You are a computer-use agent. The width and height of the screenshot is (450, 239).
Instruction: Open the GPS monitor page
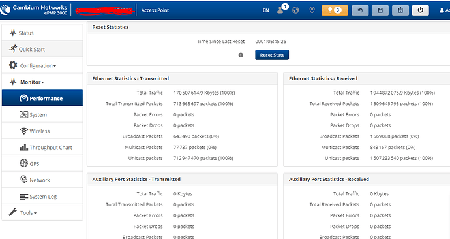pos(42,164)
